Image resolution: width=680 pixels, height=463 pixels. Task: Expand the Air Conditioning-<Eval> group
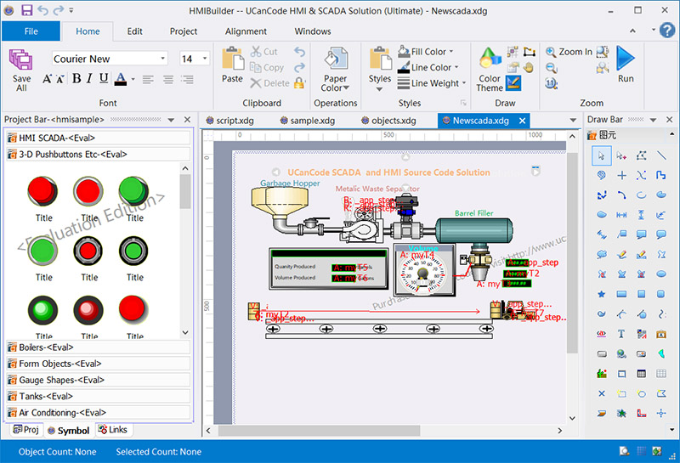98,412
